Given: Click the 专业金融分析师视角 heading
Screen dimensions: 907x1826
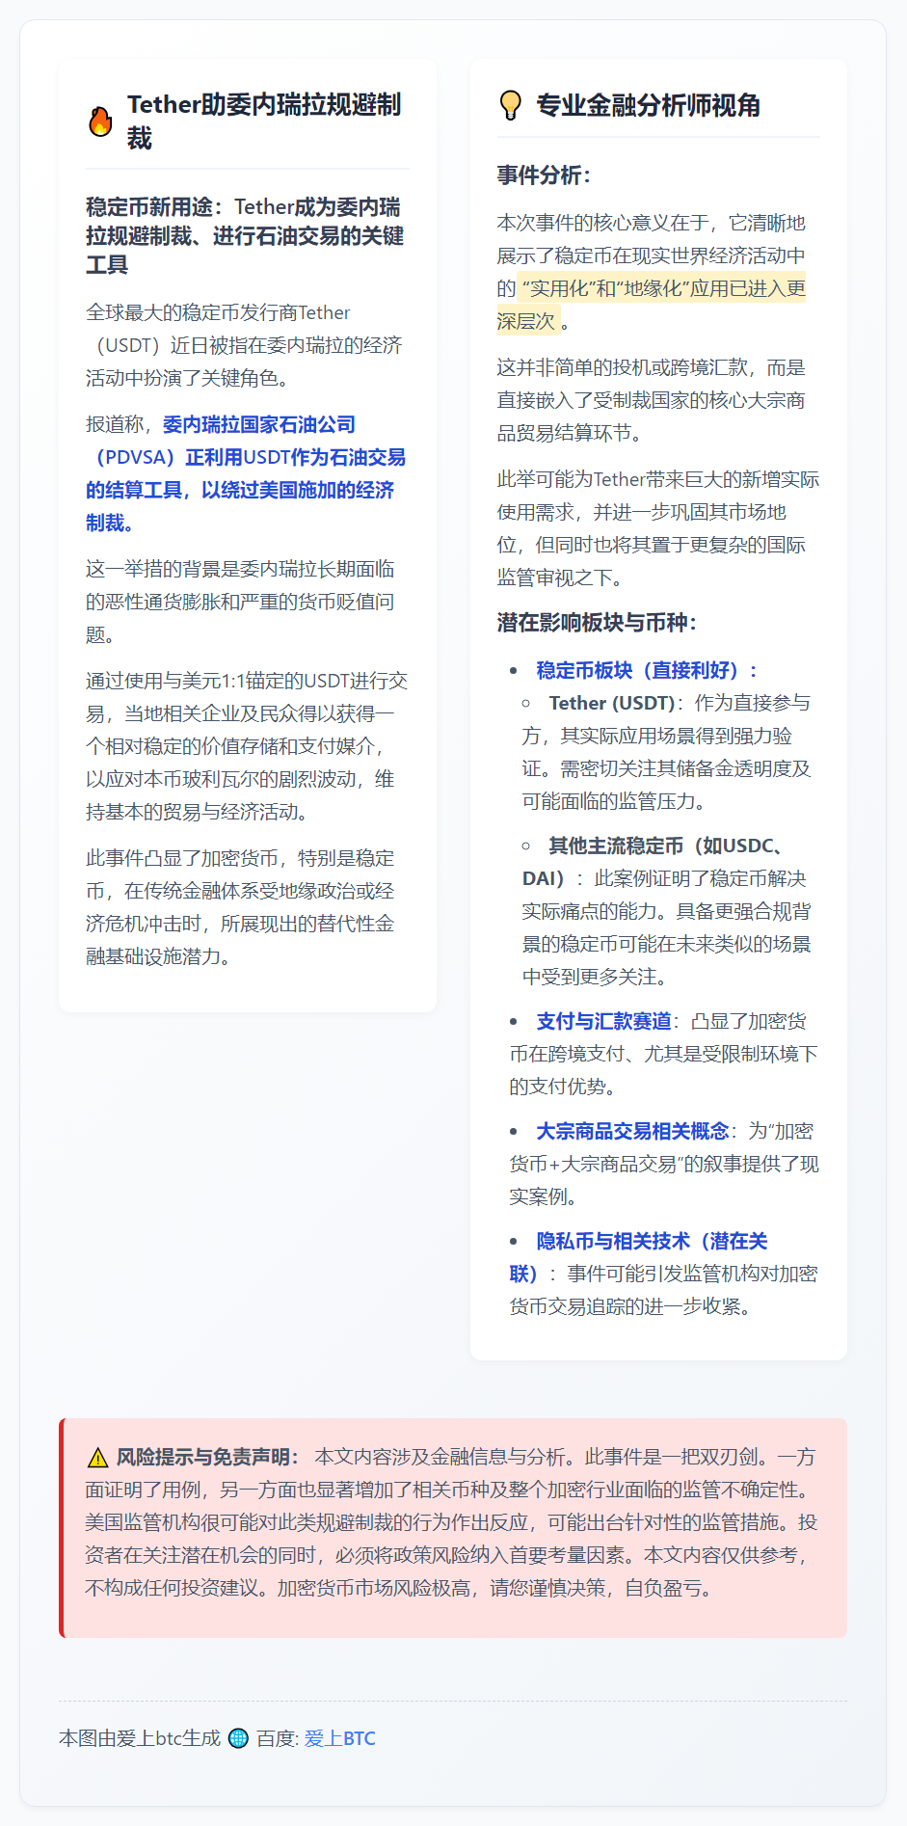Looking at the screenshot, I should 649,105.
